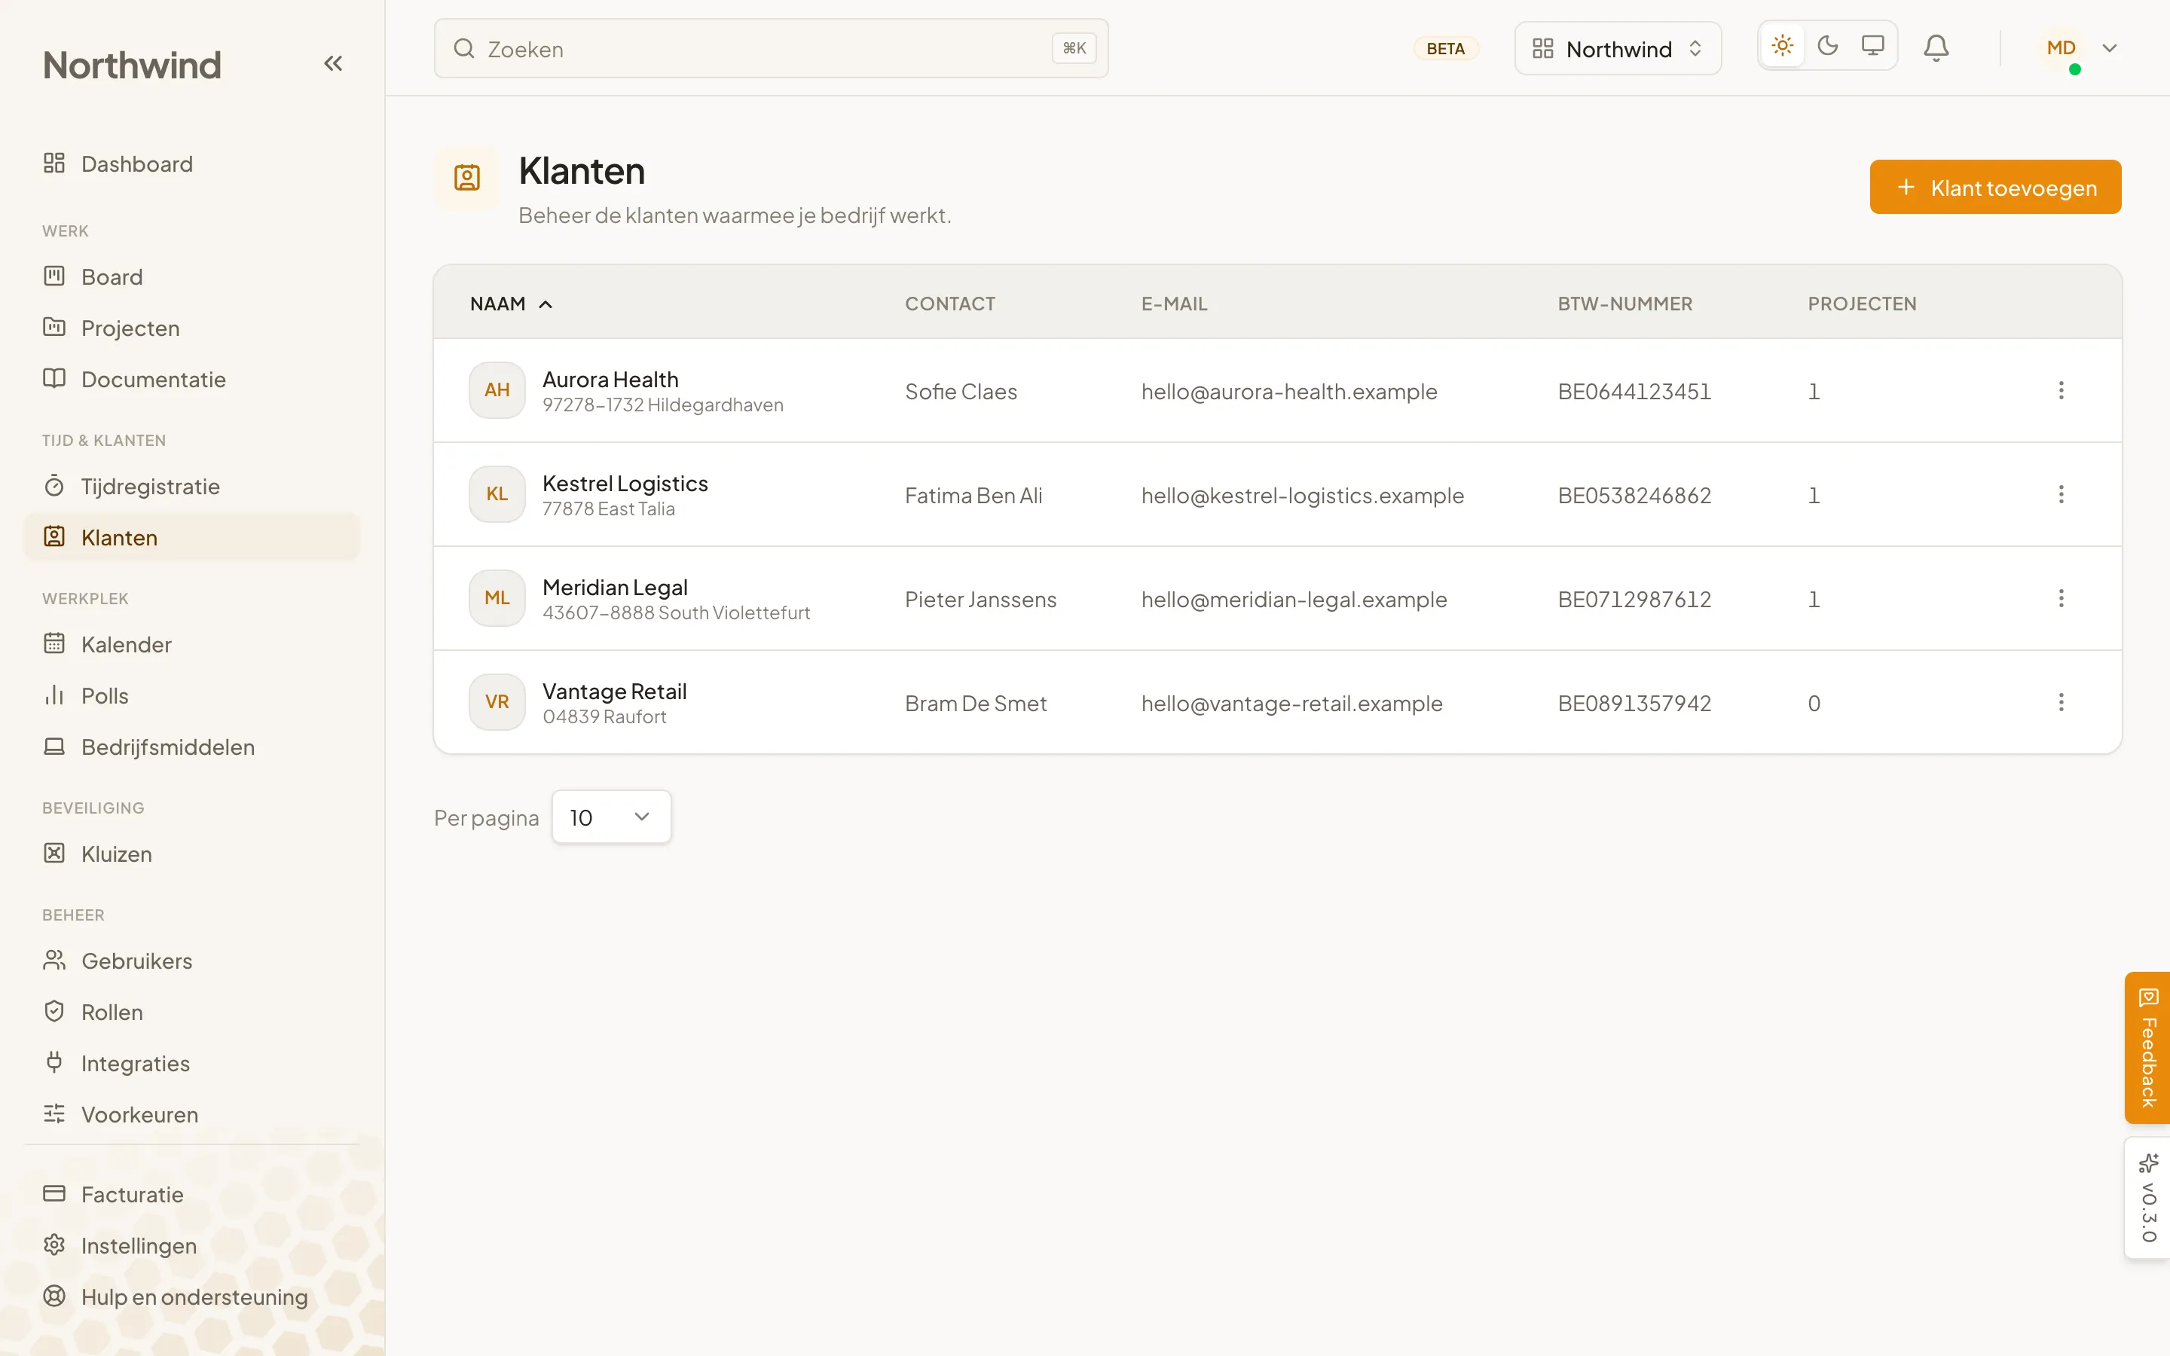This screenshot has height=1356, width=2170.
Task: Open Facturatie in sidebar
Action: coord(192,1195)
